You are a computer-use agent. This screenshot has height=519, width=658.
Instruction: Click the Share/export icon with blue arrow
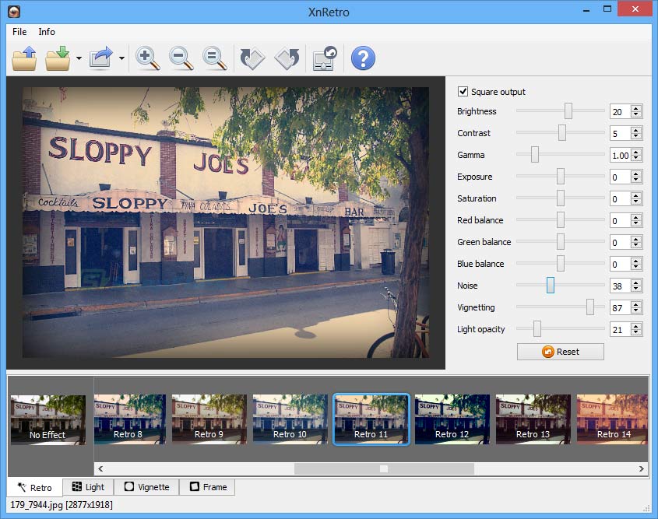[x=101, y=58]
